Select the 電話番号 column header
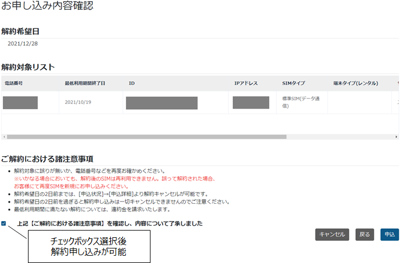The height and width of the screenshot is (263, 400). click(x=14, y=83)
